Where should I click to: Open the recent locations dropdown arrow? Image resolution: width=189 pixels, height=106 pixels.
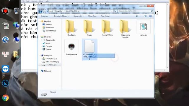pos(48,11)
